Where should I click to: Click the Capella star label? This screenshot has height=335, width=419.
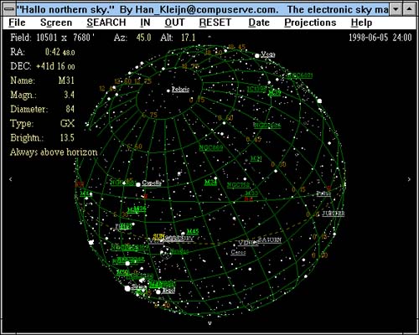click(x=152, y=183)
